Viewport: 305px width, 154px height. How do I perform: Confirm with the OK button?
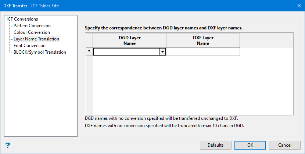(x=250, y=145)
